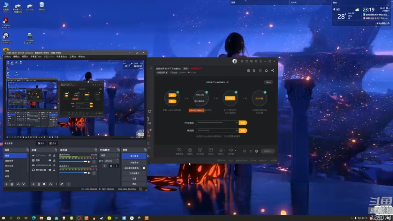The width and height of the screenshot is (393, 221).
Task: Click Start Recording button in OBS Controls
Action: tap(134, 163)
